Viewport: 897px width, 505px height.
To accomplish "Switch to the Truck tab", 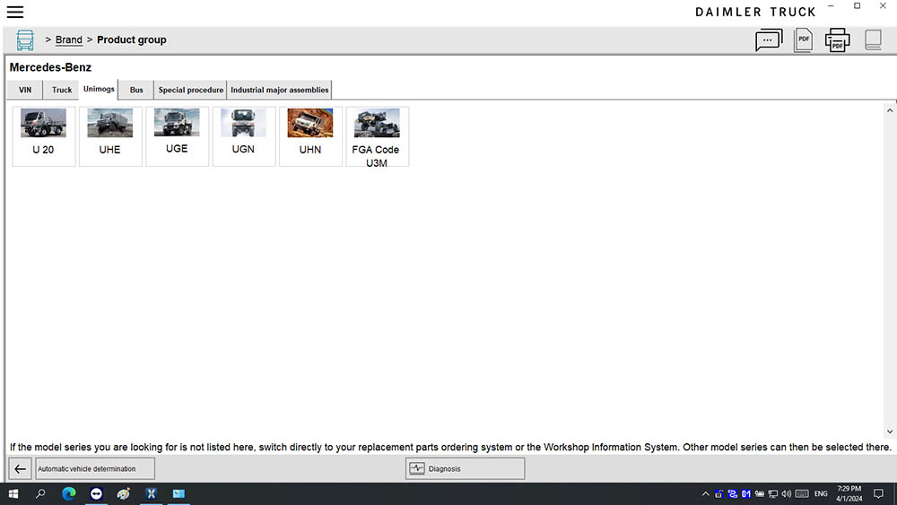I will pos(62,90).
